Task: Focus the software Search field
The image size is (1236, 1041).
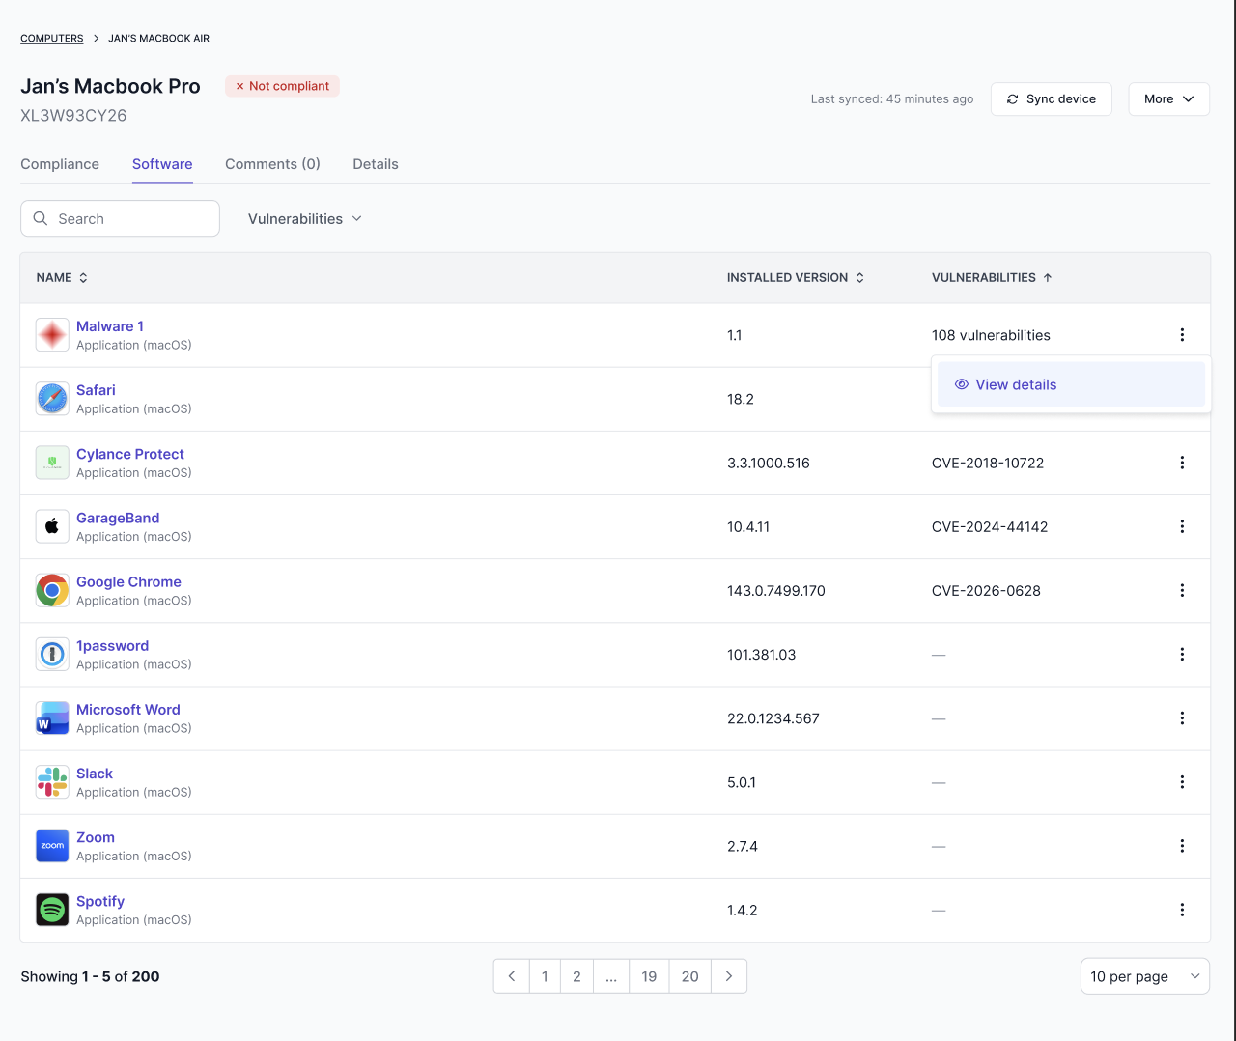Action: (x=120, y=219)
